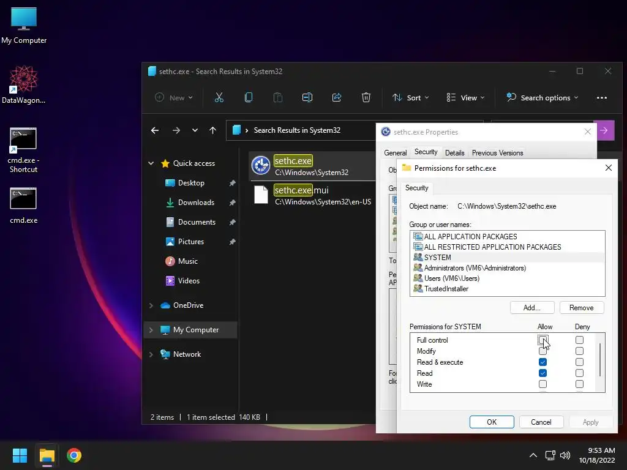The height and width of the screenshot is (470, 627).
Task: Click the network icon in system tray
Action: click(550, 455)
